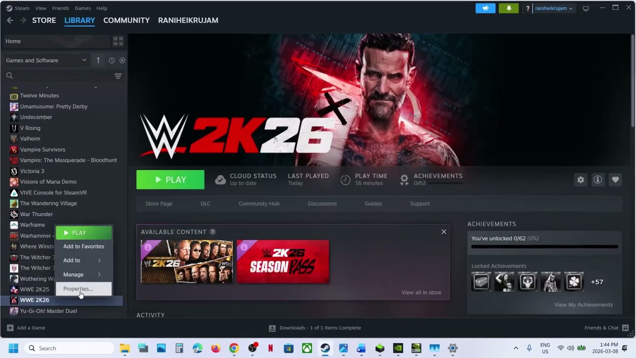The height and width of the screenshot is (358, 636).
Task: Open the Friends menu
Action: [61, 8]
